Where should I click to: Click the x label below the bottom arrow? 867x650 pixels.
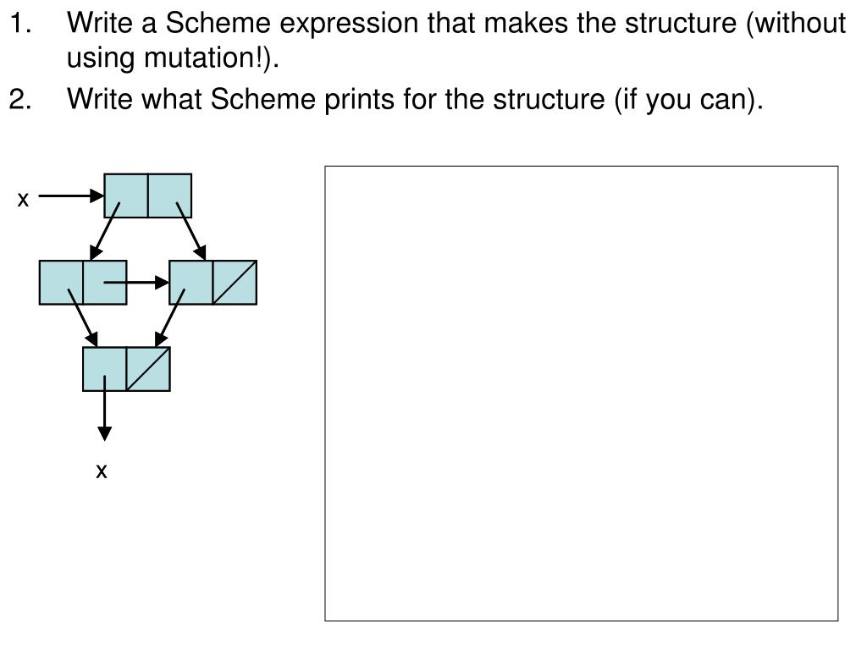(102, 471)
